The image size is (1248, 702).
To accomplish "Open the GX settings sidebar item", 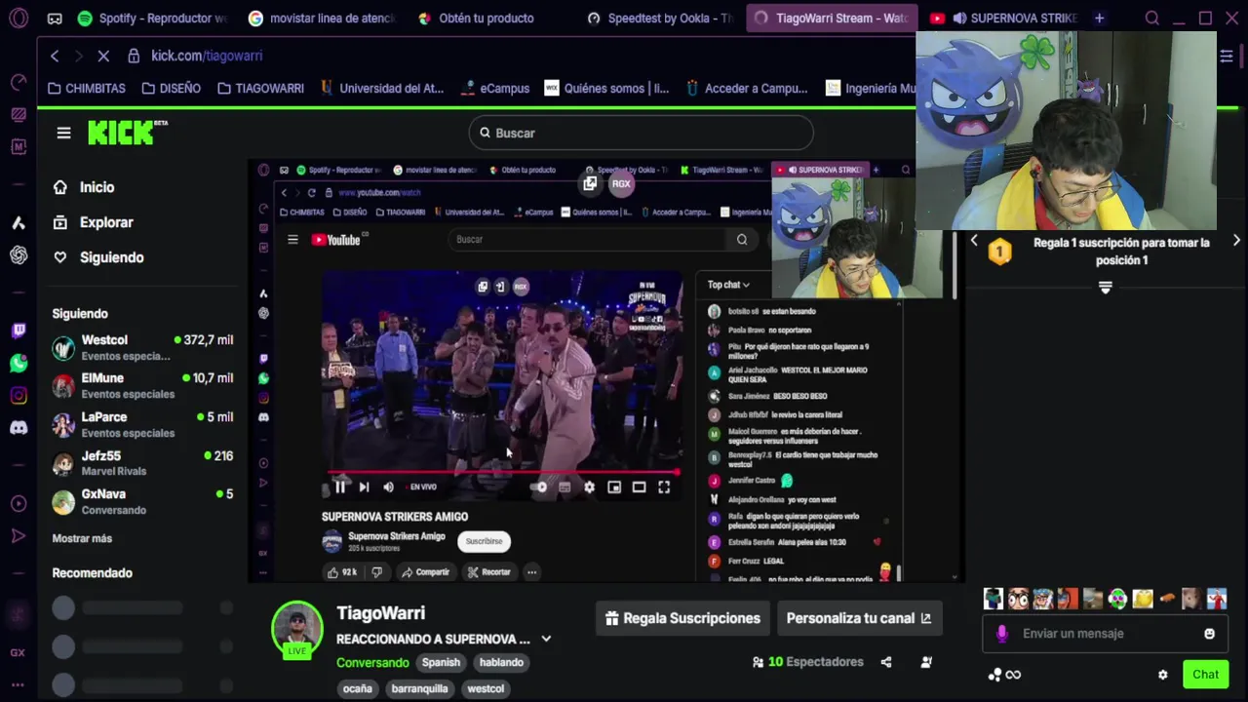I will point(18,652).
